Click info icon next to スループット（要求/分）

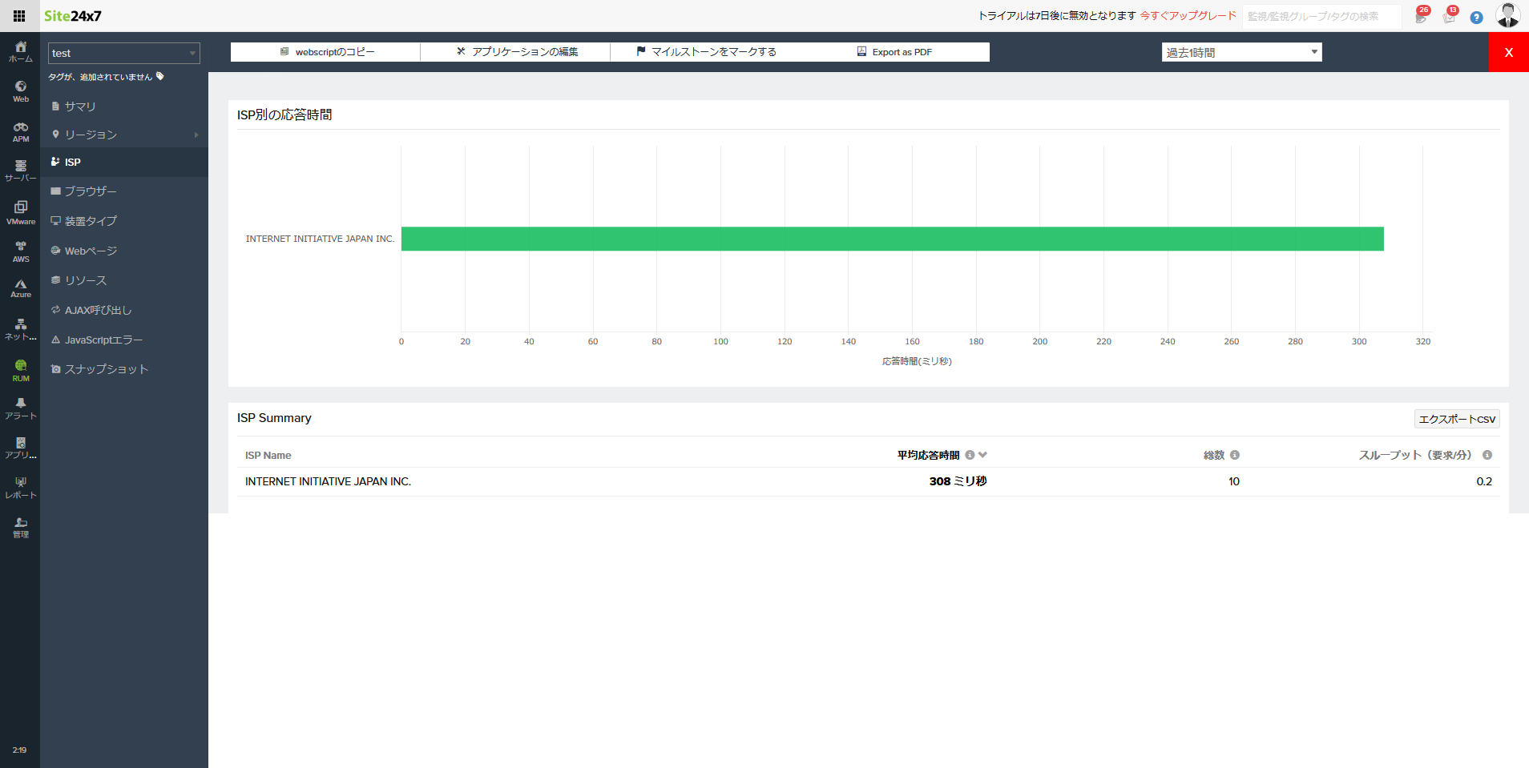[x=1487, y=455]
